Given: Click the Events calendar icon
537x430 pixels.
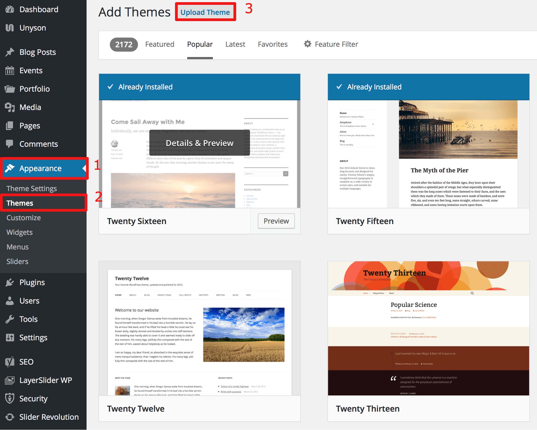Looking at the screenshot, I should coord(10,71).
